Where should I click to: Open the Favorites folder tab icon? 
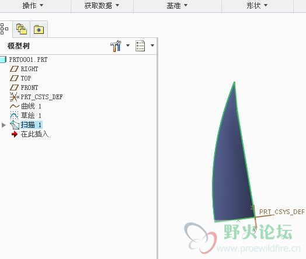click(x=39, y=29)
